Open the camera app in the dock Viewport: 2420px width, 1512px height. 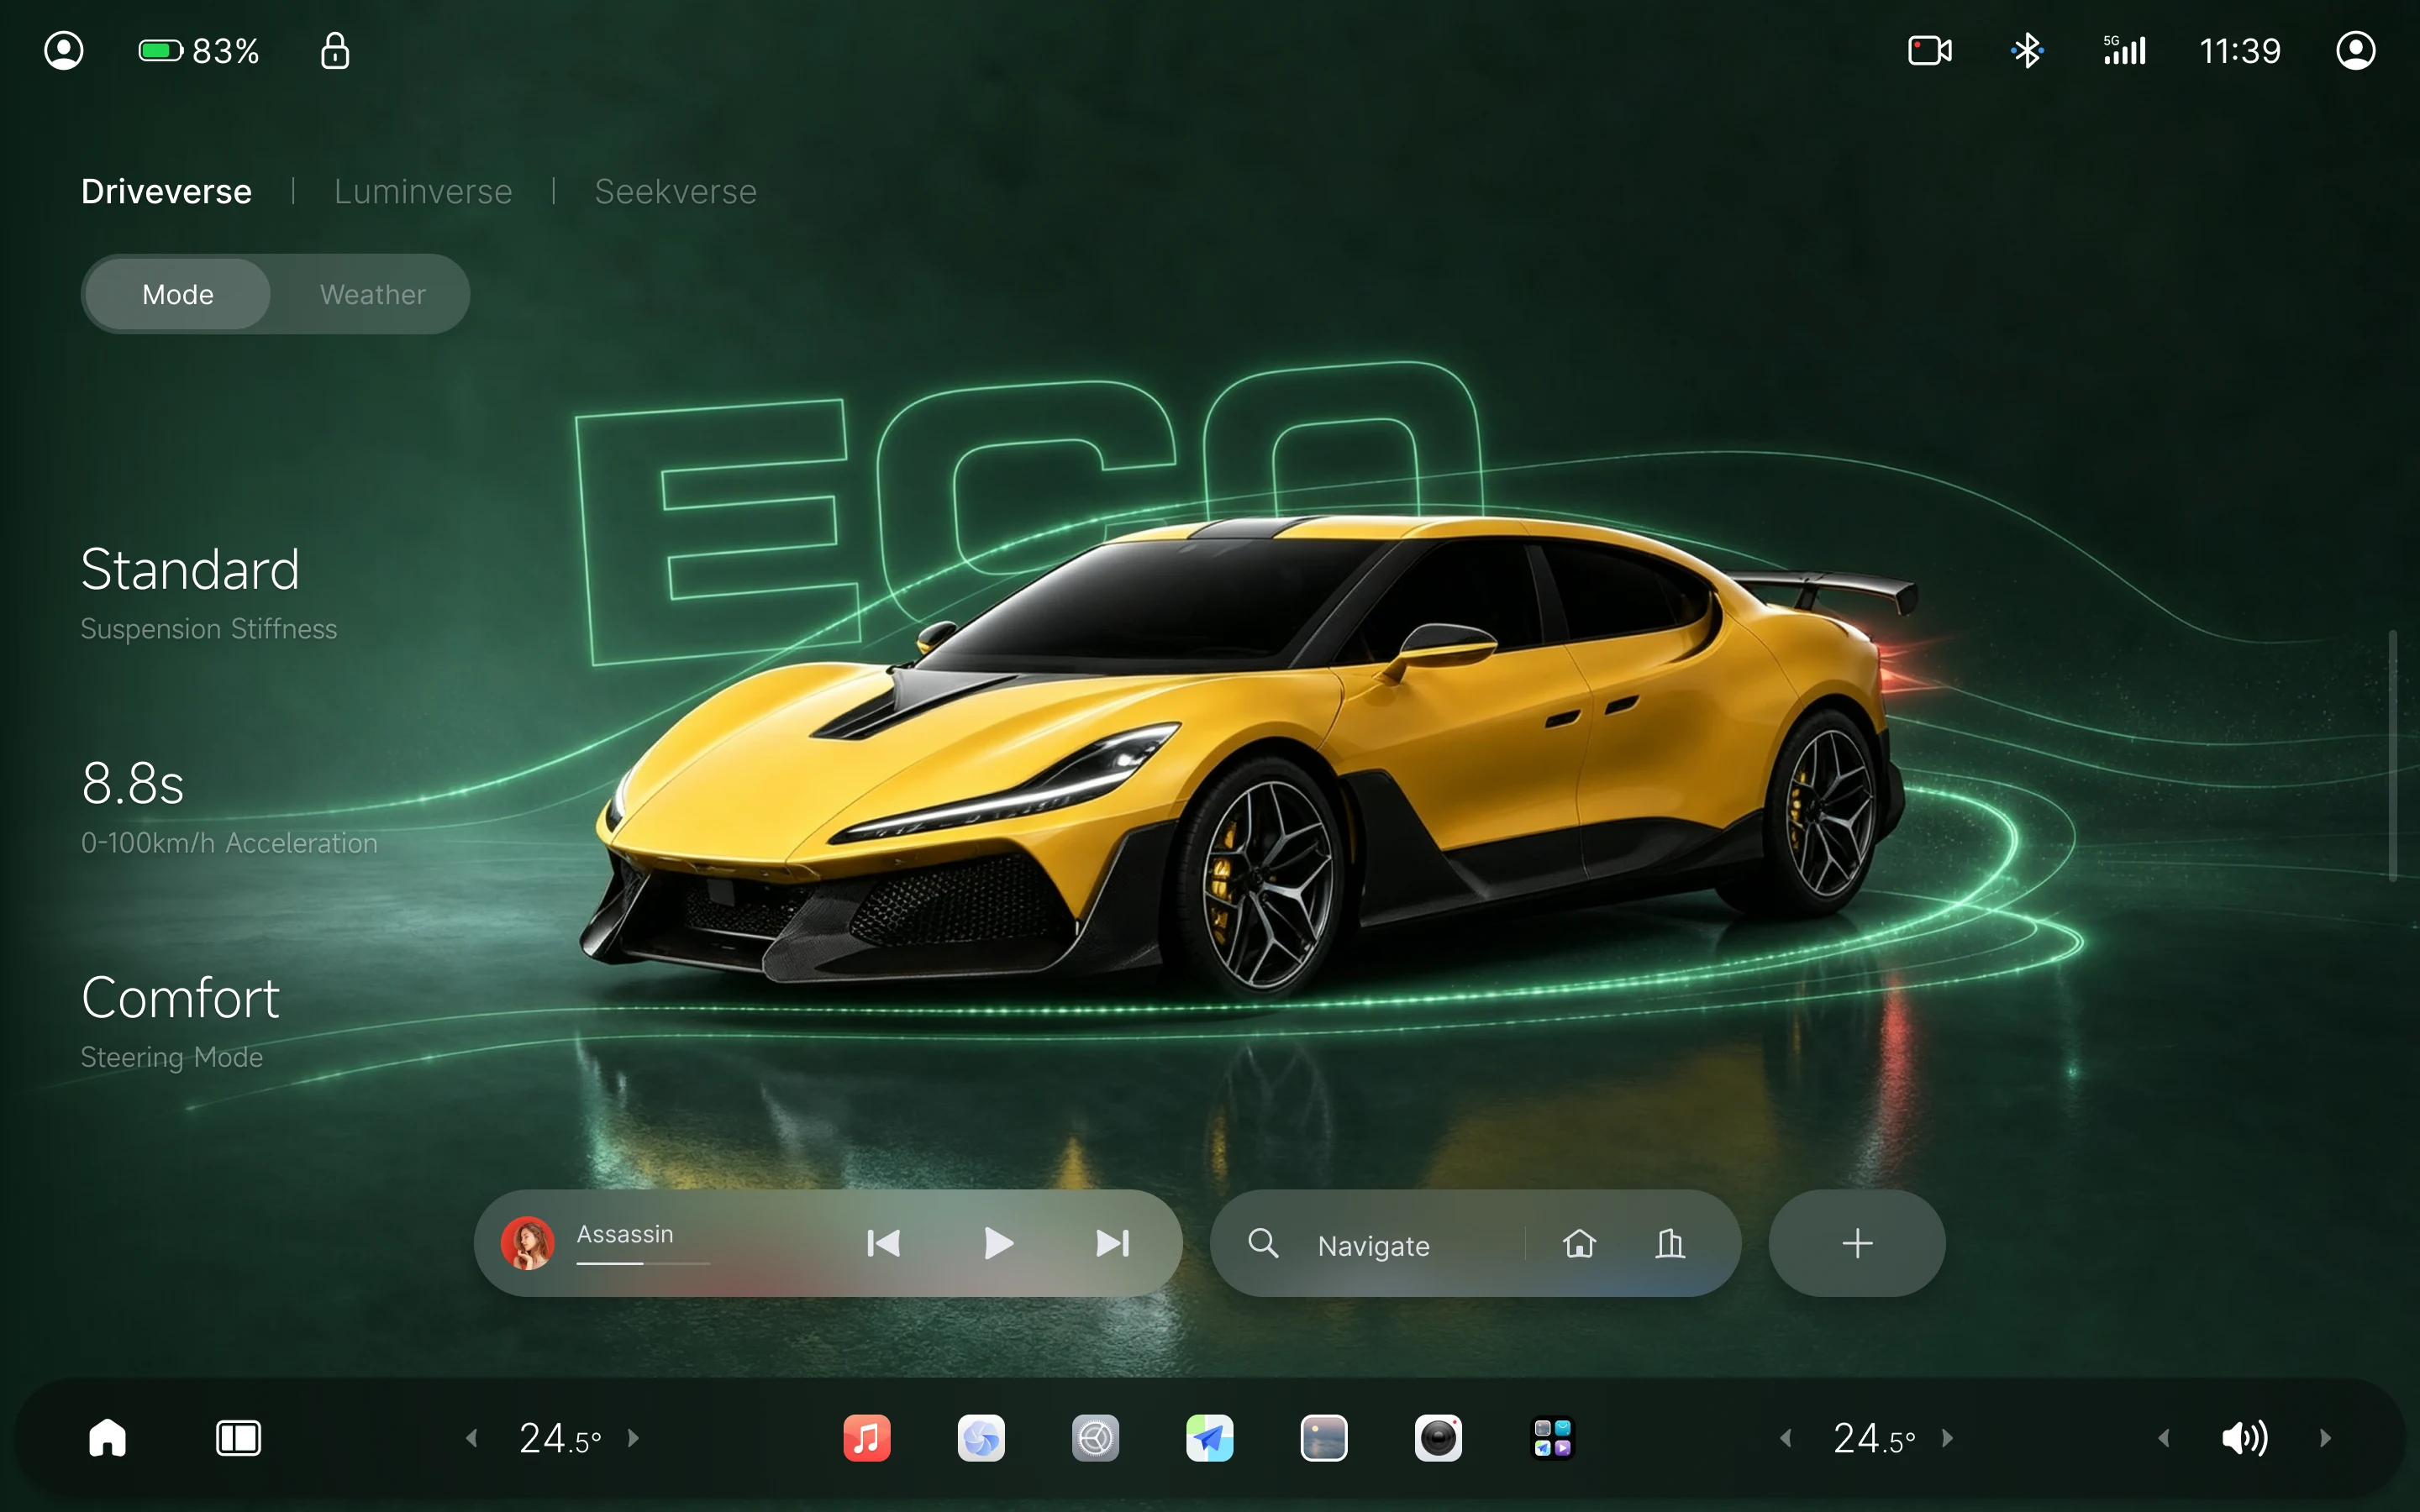pos(1438,1438)
